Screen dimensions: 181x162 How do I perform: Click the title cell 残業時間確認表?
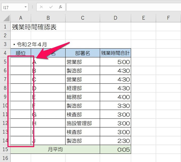coord(34,27)
